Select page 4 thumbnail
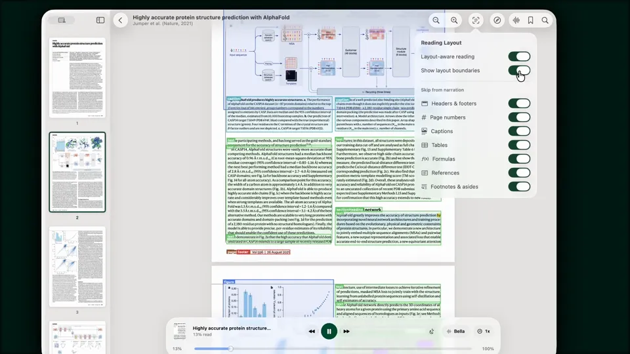The height and width of the screenshot is (354, 630). tap(77, 337)
